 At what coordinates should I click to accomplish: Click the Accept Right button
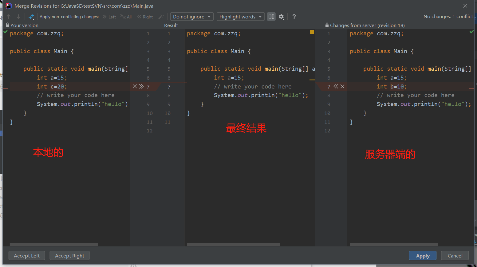tap(69, 256)
